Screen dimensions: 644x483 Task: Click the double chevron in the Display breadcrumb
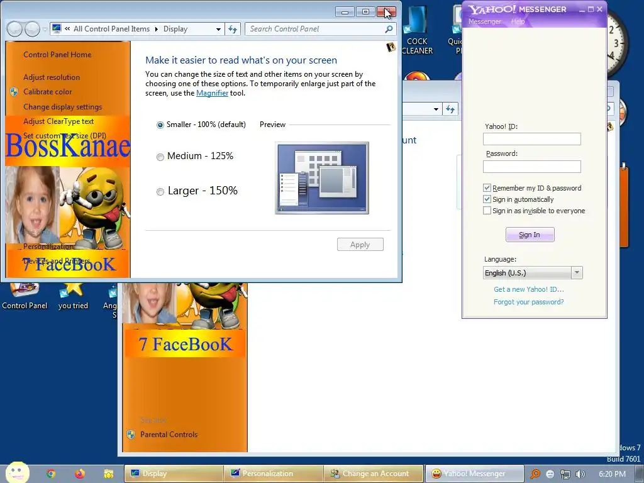pyautogui.click(x=67, y=29)
